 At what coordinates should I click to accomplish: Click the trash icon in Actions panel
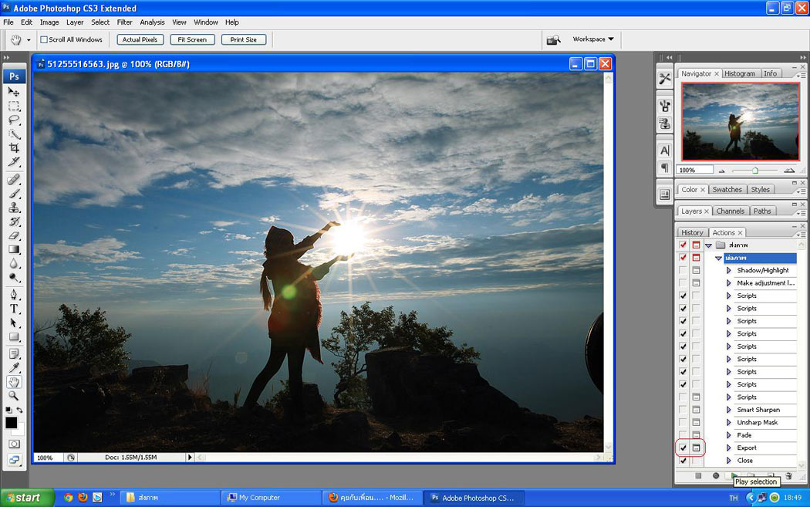coord(788,476)
